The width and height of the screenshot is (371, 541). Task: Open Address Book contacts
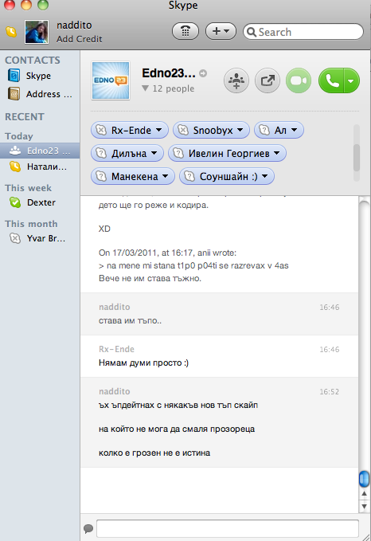point(40,94)
